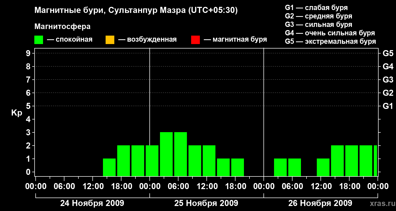Screen dimensions: 396x211
Task: Click the '— возбужденная' legend label
Action: tap(147, 40)
